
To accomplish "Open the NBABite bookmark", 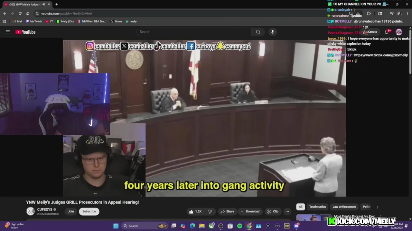I will 92,21.
